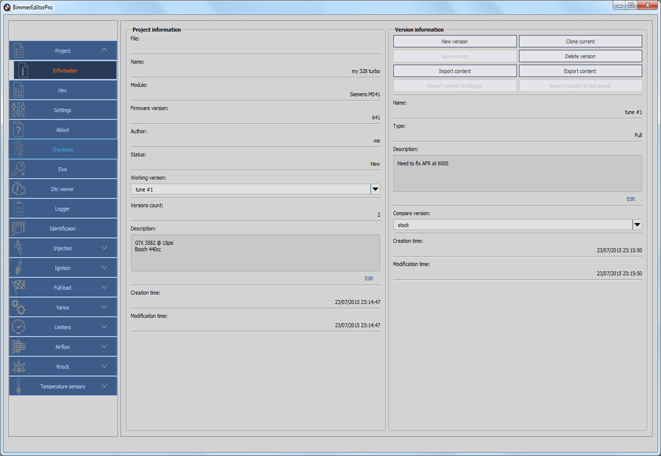Click the Export content button
This screenshot has height=456, width=661.
tap(580, 71)
